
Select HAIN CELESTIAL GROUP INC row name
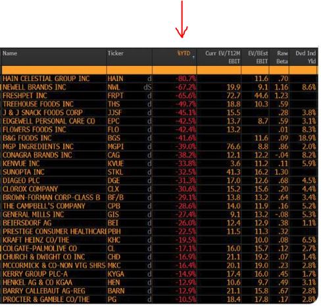[46, 78]
